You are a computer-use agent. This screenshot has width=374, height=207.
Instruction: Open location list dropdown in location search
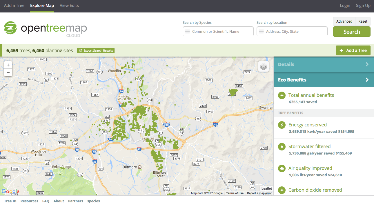(262, 32)
